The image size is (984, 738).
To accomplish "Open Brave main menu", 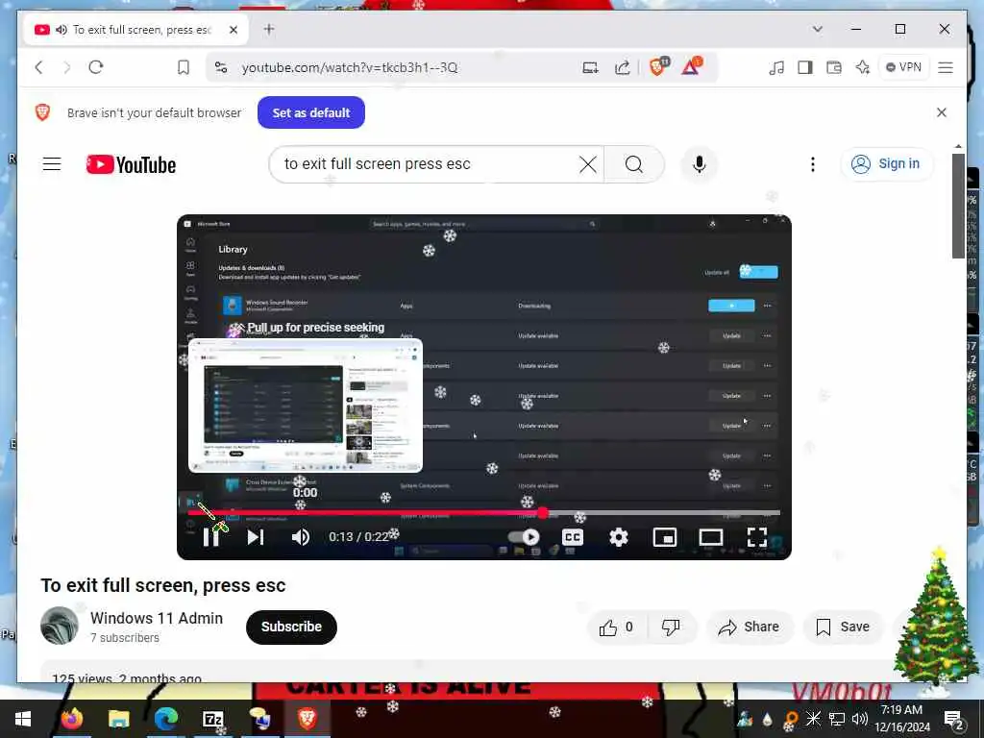I will 946,67.
